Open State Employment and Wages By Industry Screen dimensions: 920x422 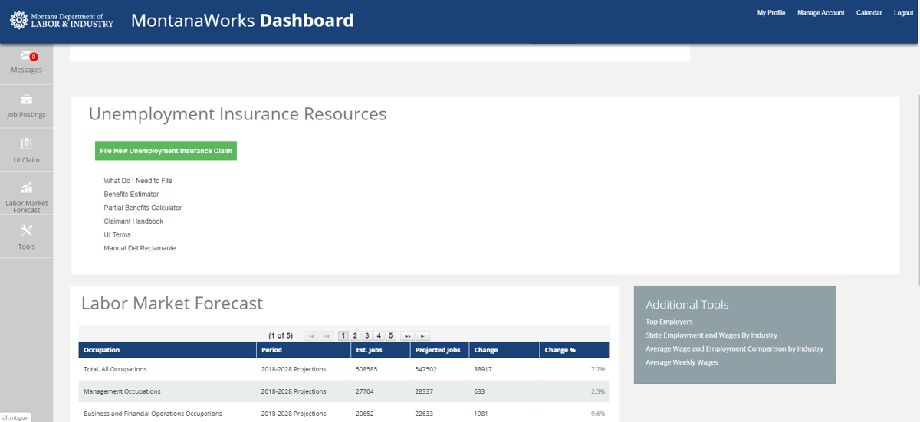pyautogui.click(x=711, y=335)
